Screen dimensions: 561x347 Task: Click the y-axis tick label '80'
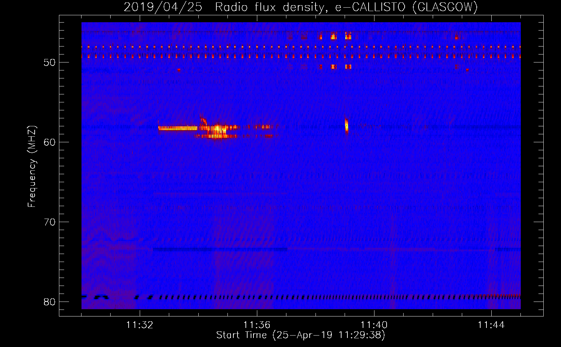click(x=50, y=302)
